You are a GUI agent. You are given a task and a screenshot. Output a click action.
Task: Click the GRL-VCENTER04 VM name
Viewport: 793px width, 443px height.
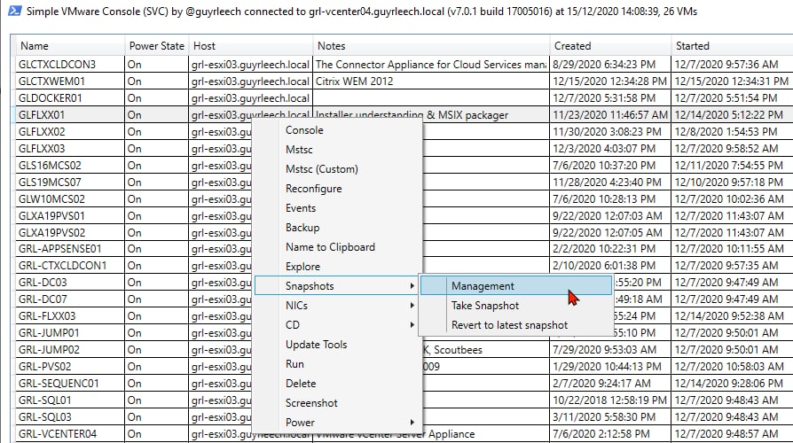tap(57, 434)
